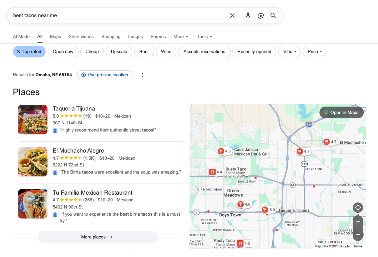378x257 pixels.
Task: Select the All results tab
Action: pos(40,37)
